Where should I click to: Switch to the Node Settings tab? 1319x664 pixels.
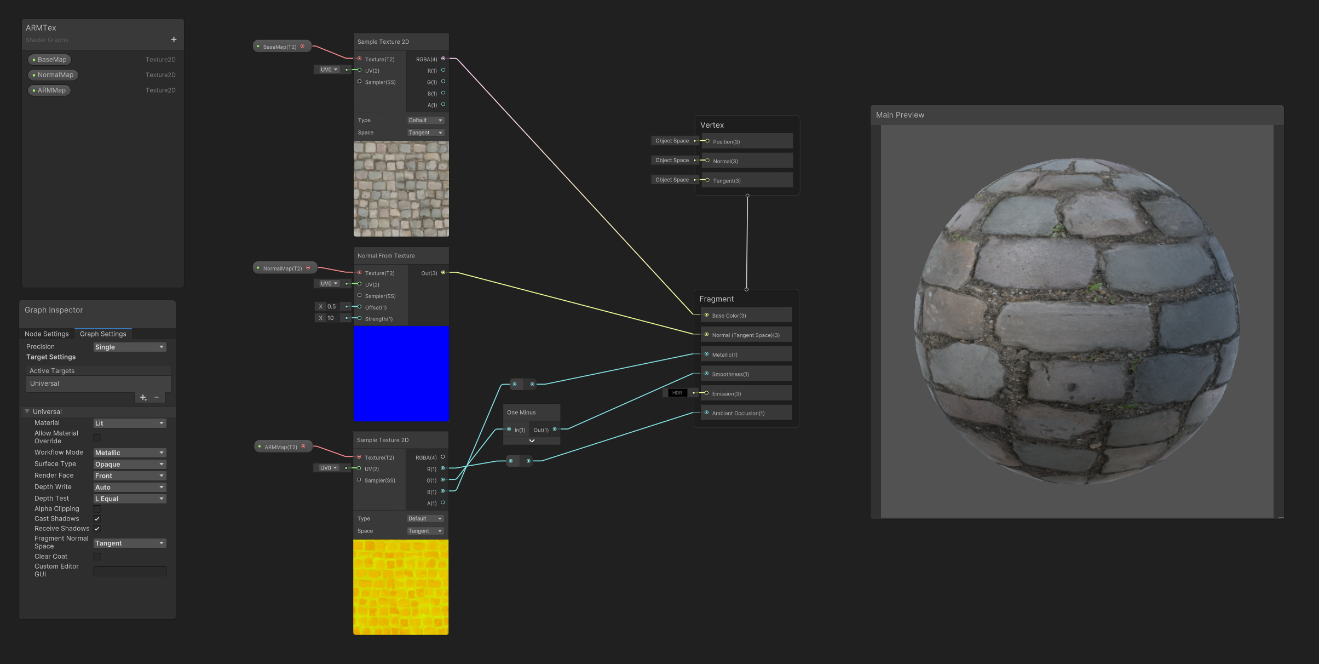click(47, 334)
